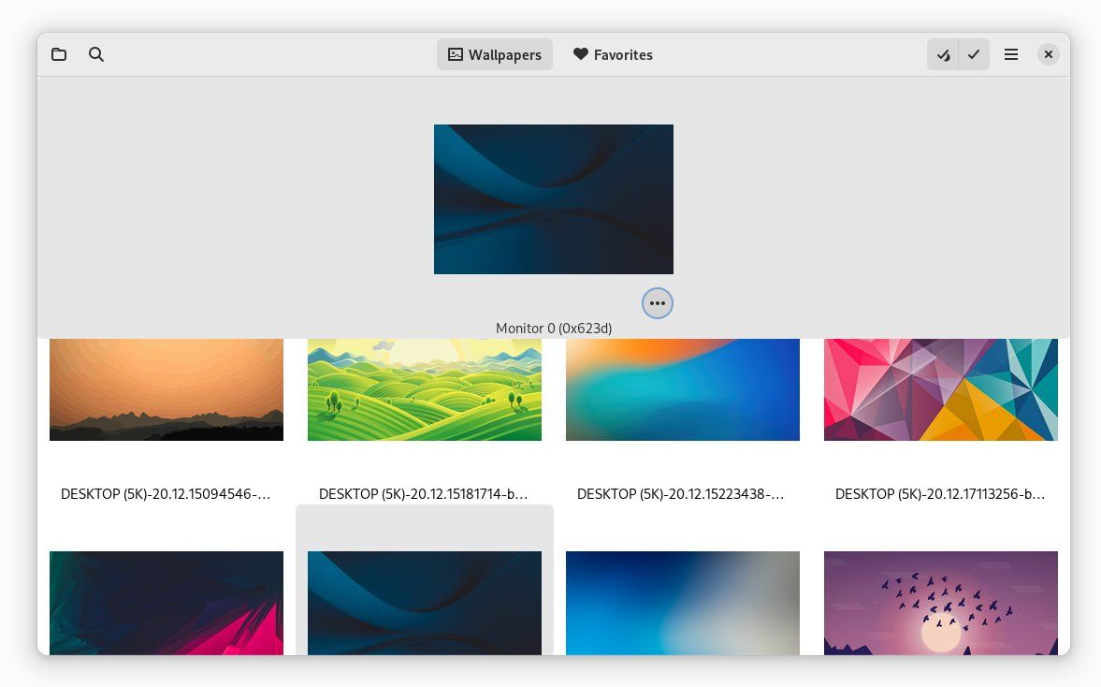The height and width of the screenshot is (687, 1101).
Task: Switch to the Favorites tab
Action: click(613, 54)
